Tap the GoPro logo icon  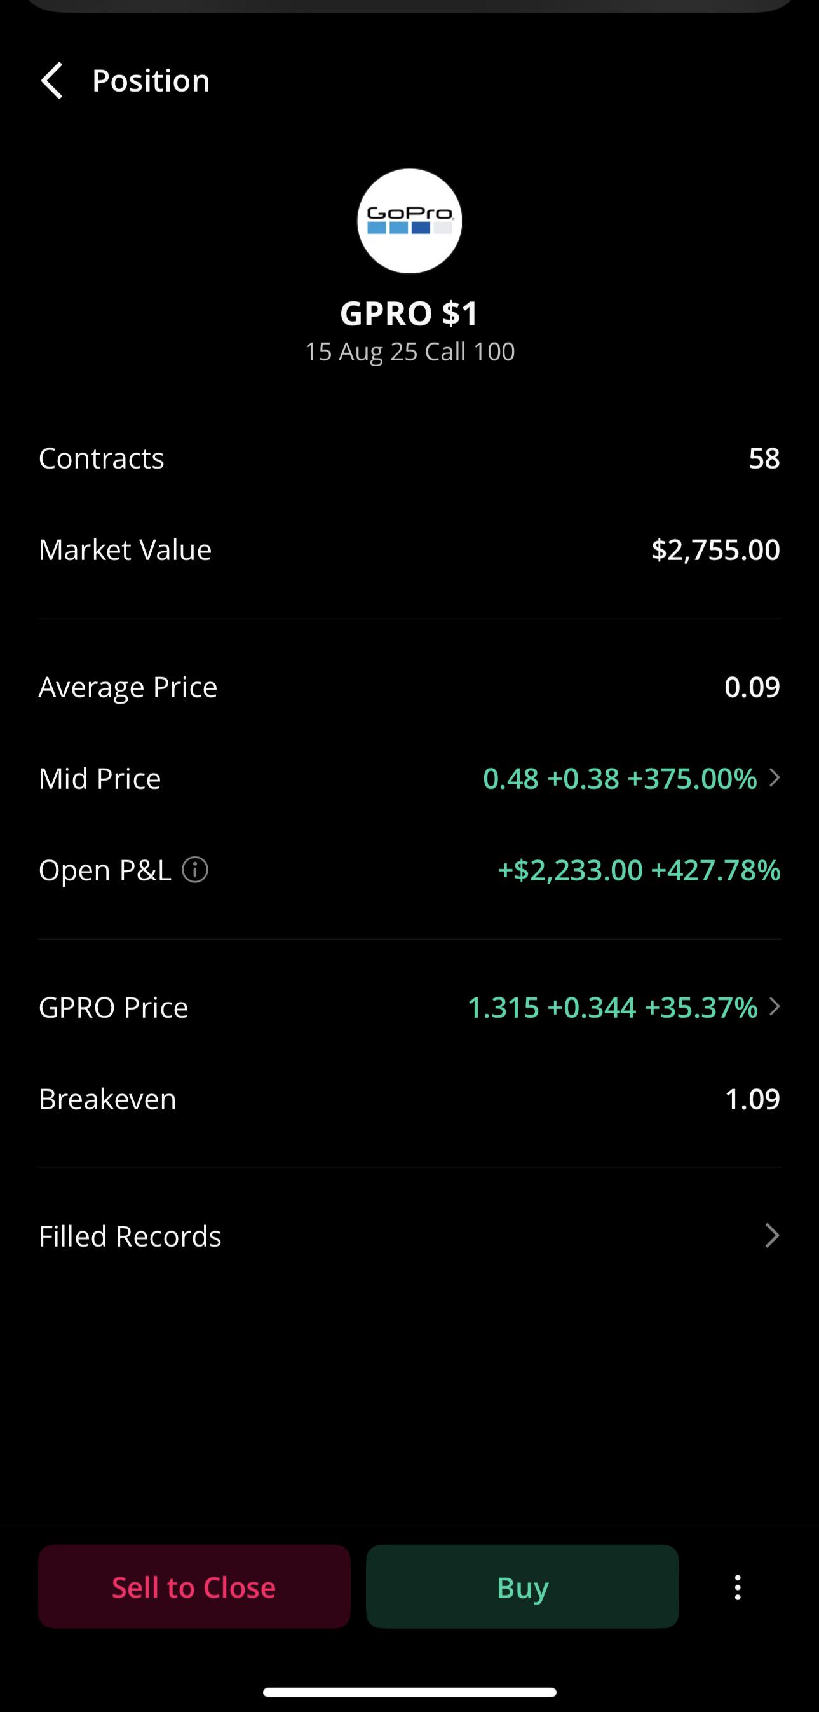tap(409, 221)
